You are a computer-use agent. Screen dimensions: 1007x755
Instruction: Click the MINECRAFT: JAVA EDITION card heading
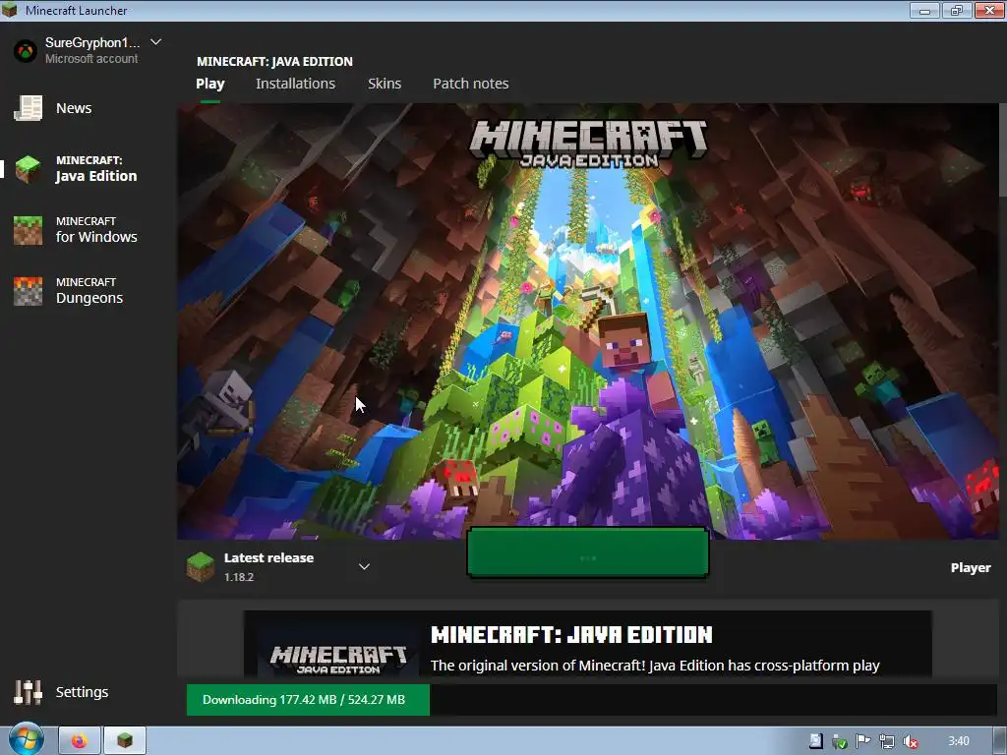(x=571, y=635)
